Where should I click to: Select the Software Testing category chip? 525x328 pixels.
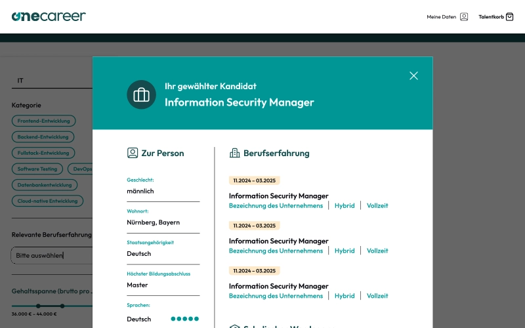point(37,169)
